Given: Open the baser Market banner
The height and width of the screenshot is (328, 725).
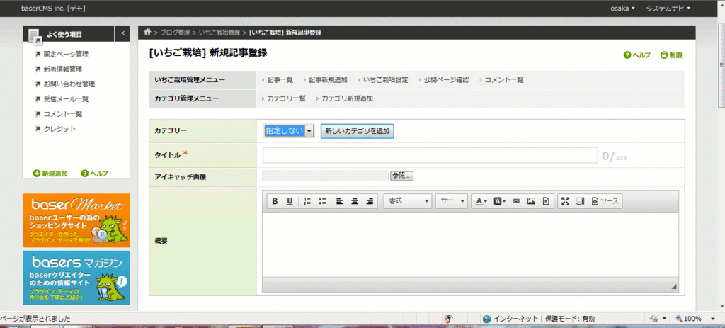Looking at the screenshot, I should pos(76,220).
